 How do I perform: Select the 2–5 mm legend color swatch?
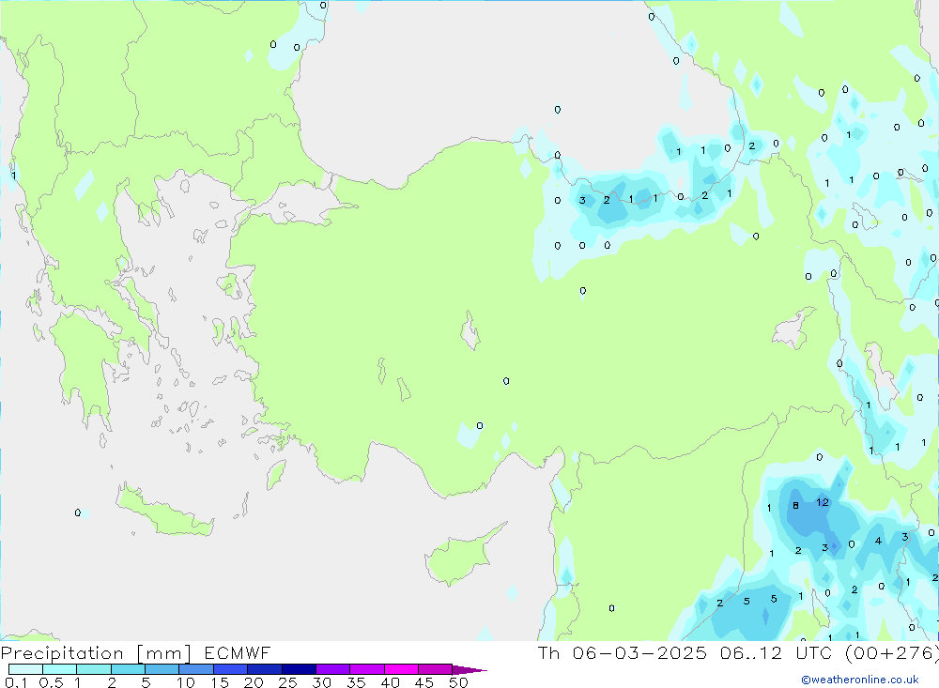[x=128, y=669]
